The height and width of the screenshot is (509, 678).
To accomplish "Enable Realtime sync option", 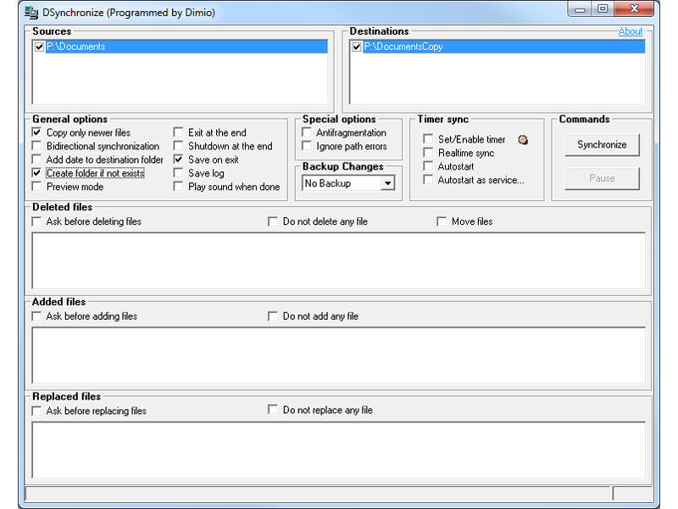I will [x=428, y=153].
